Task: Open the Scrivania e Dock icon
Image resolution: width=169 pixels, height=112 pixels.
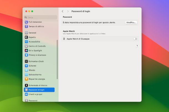Action: 26,61
